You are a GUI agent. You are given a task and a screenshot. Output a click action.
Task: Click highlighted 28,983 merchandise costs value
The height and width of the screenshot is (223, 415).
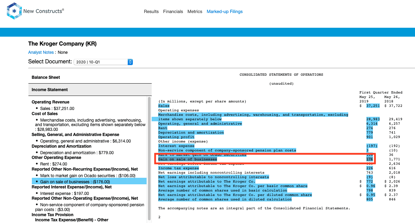pos(373,119)
